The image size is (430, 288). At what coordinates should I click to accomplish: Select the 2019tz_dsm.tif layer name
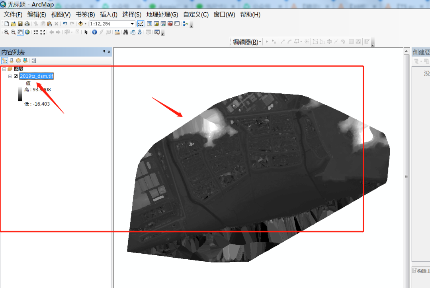36,76
